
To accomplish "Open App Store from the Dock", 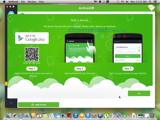I will (88, 115).
